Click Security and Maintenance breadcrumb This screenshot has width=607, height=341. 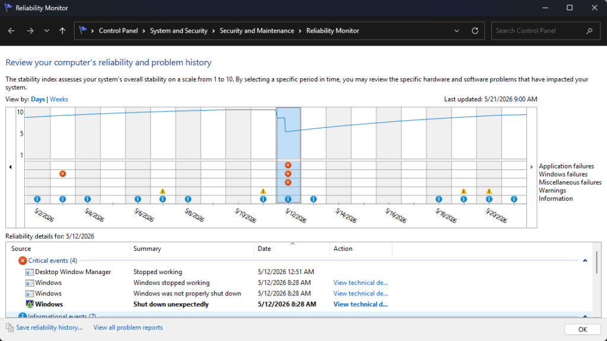(257, 31)
